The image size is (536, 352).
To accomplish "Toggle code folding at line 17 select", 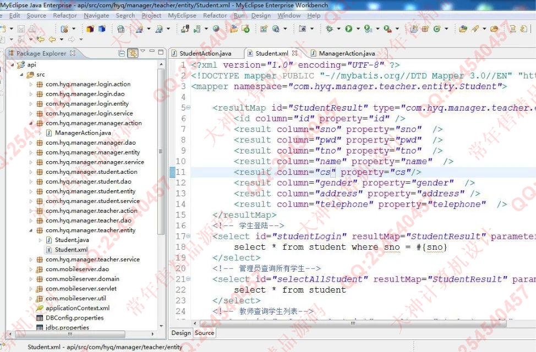I will pyautogui.click(x=188, y=237).
